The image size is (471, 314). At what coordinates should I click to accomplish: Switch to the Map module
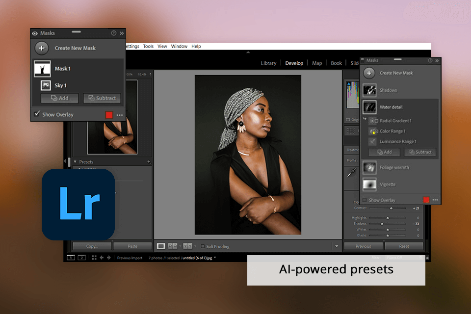coord(317,63)
